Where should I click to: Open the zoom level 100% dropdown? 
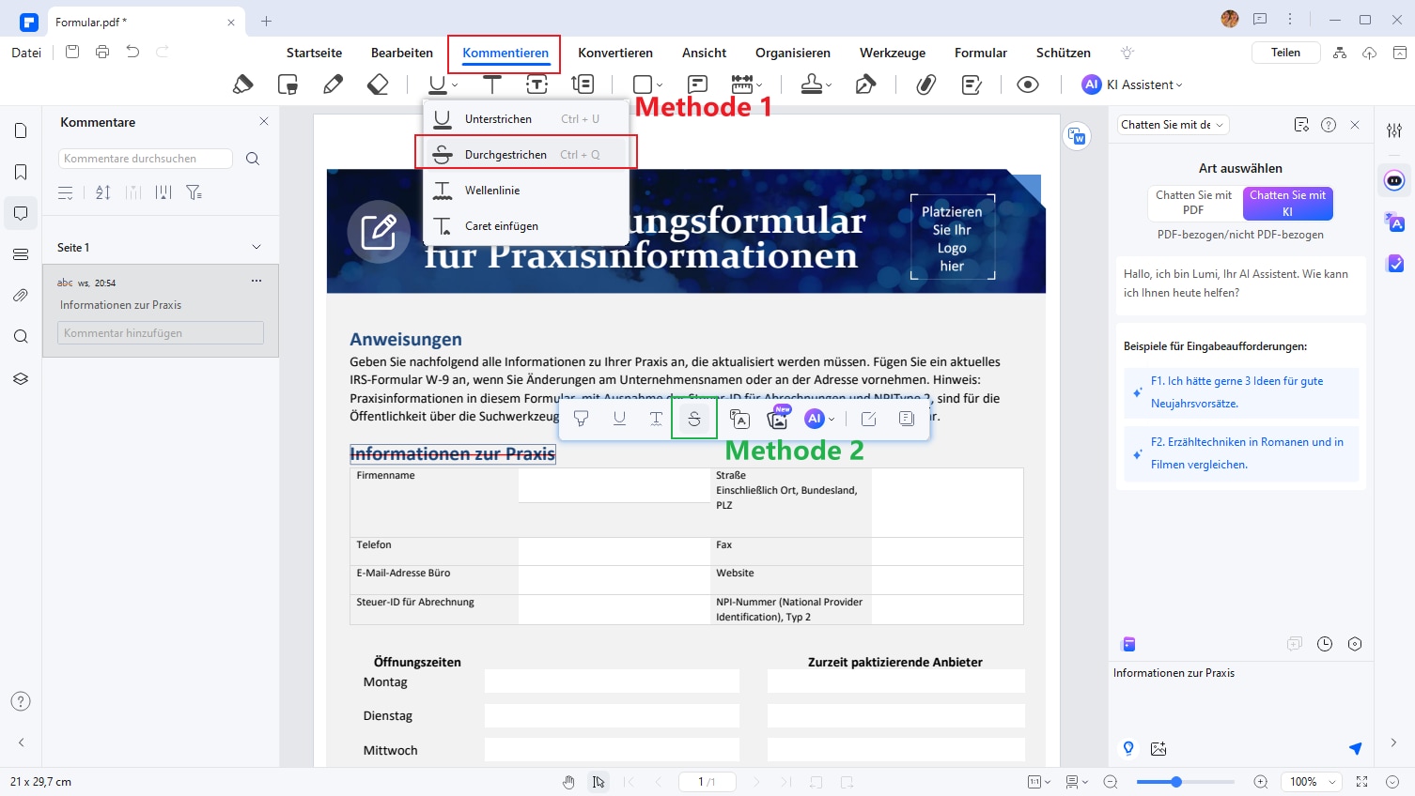[1314, 782]
